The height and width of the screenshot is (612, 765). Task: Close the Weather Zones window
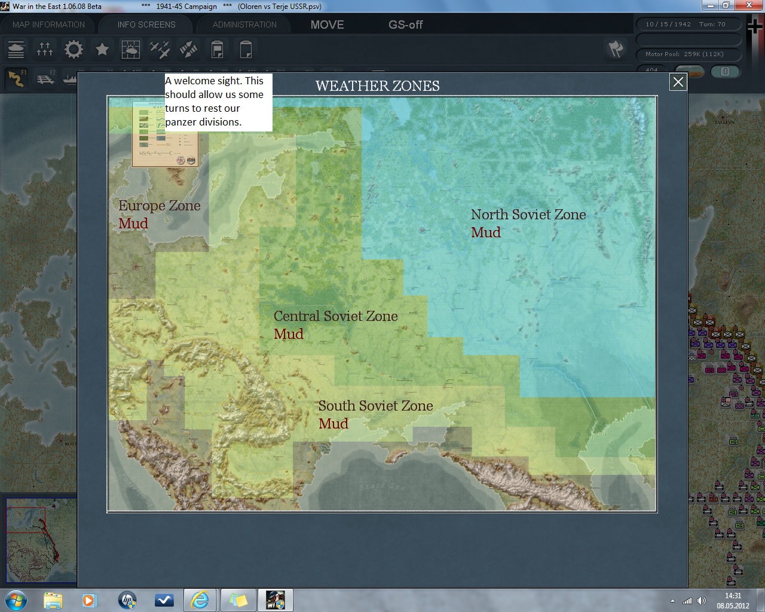[x=678, y=82]
